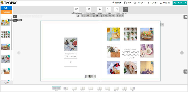The image size is (188, 92).
Task: Click the zoom magnifier icon at the right edge
Action: [x=185, y=72]
